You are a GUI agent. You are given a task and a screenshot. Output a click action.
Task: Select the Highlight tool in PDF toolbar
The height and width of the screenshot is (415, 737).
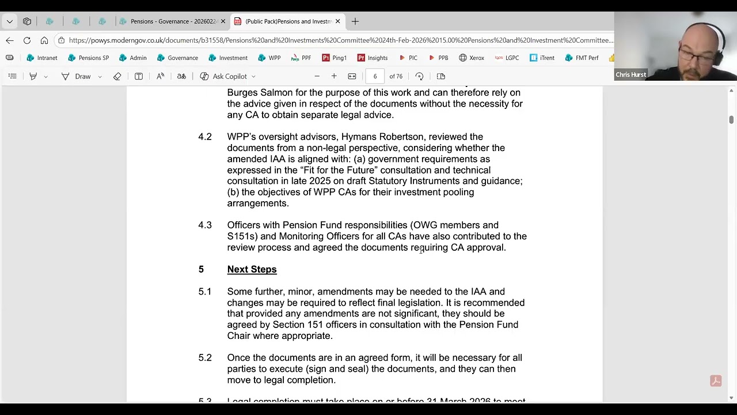pos(33,76)
